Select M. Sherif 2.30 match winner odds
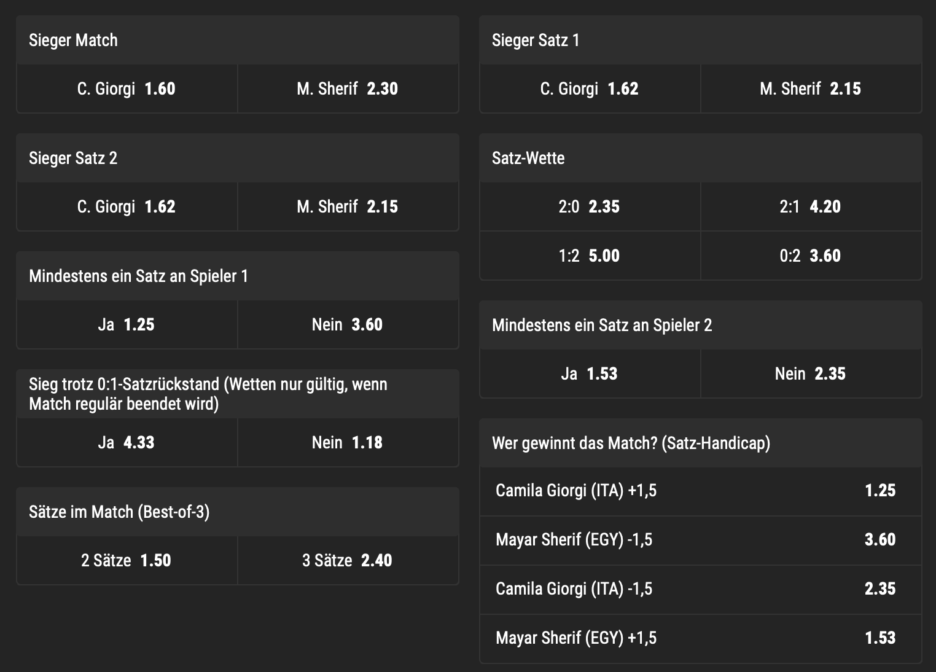The height and width of the screenshot is (672, 936). pos(348,88)
